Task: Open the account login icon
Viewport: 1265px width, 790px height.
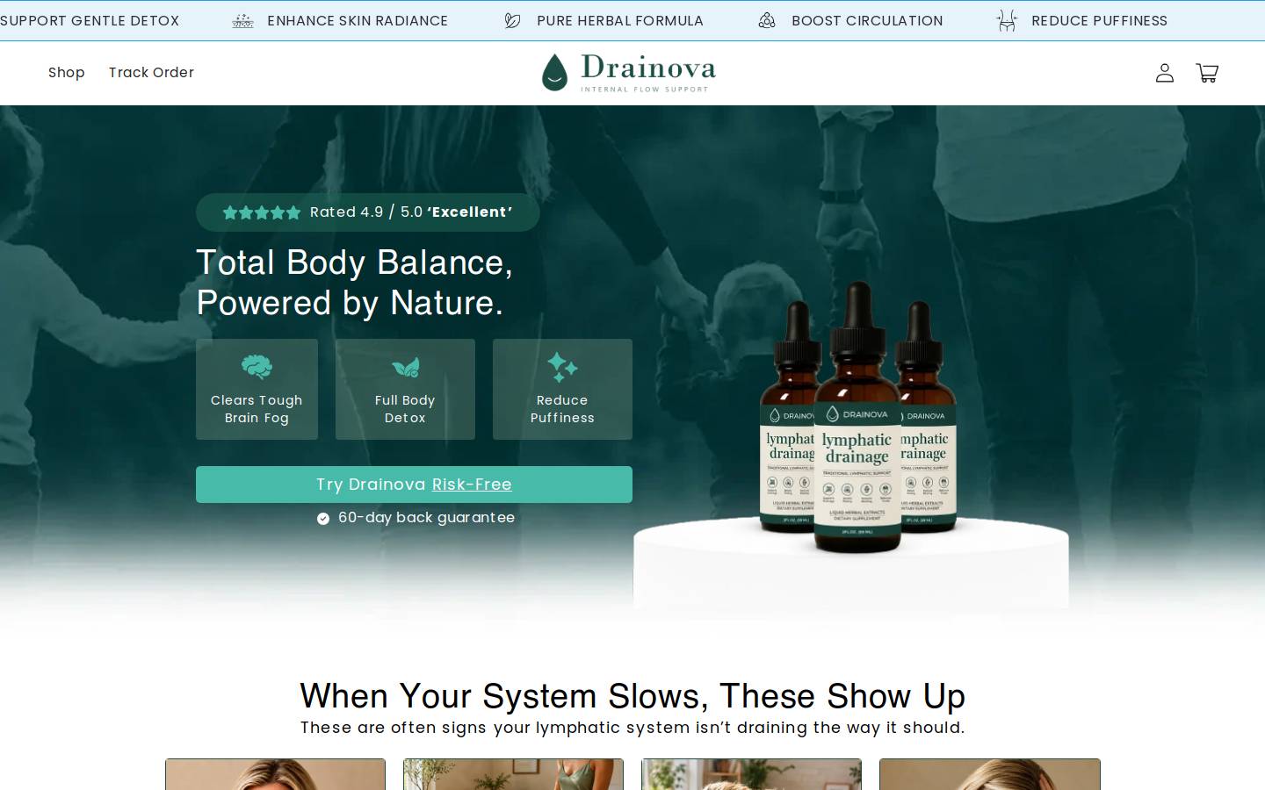Action: tap(1165, 73)
